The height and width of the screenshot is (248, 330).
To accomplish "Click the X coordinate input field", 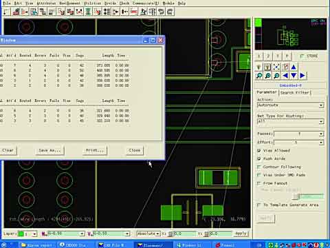I will [x=184, y=234].
